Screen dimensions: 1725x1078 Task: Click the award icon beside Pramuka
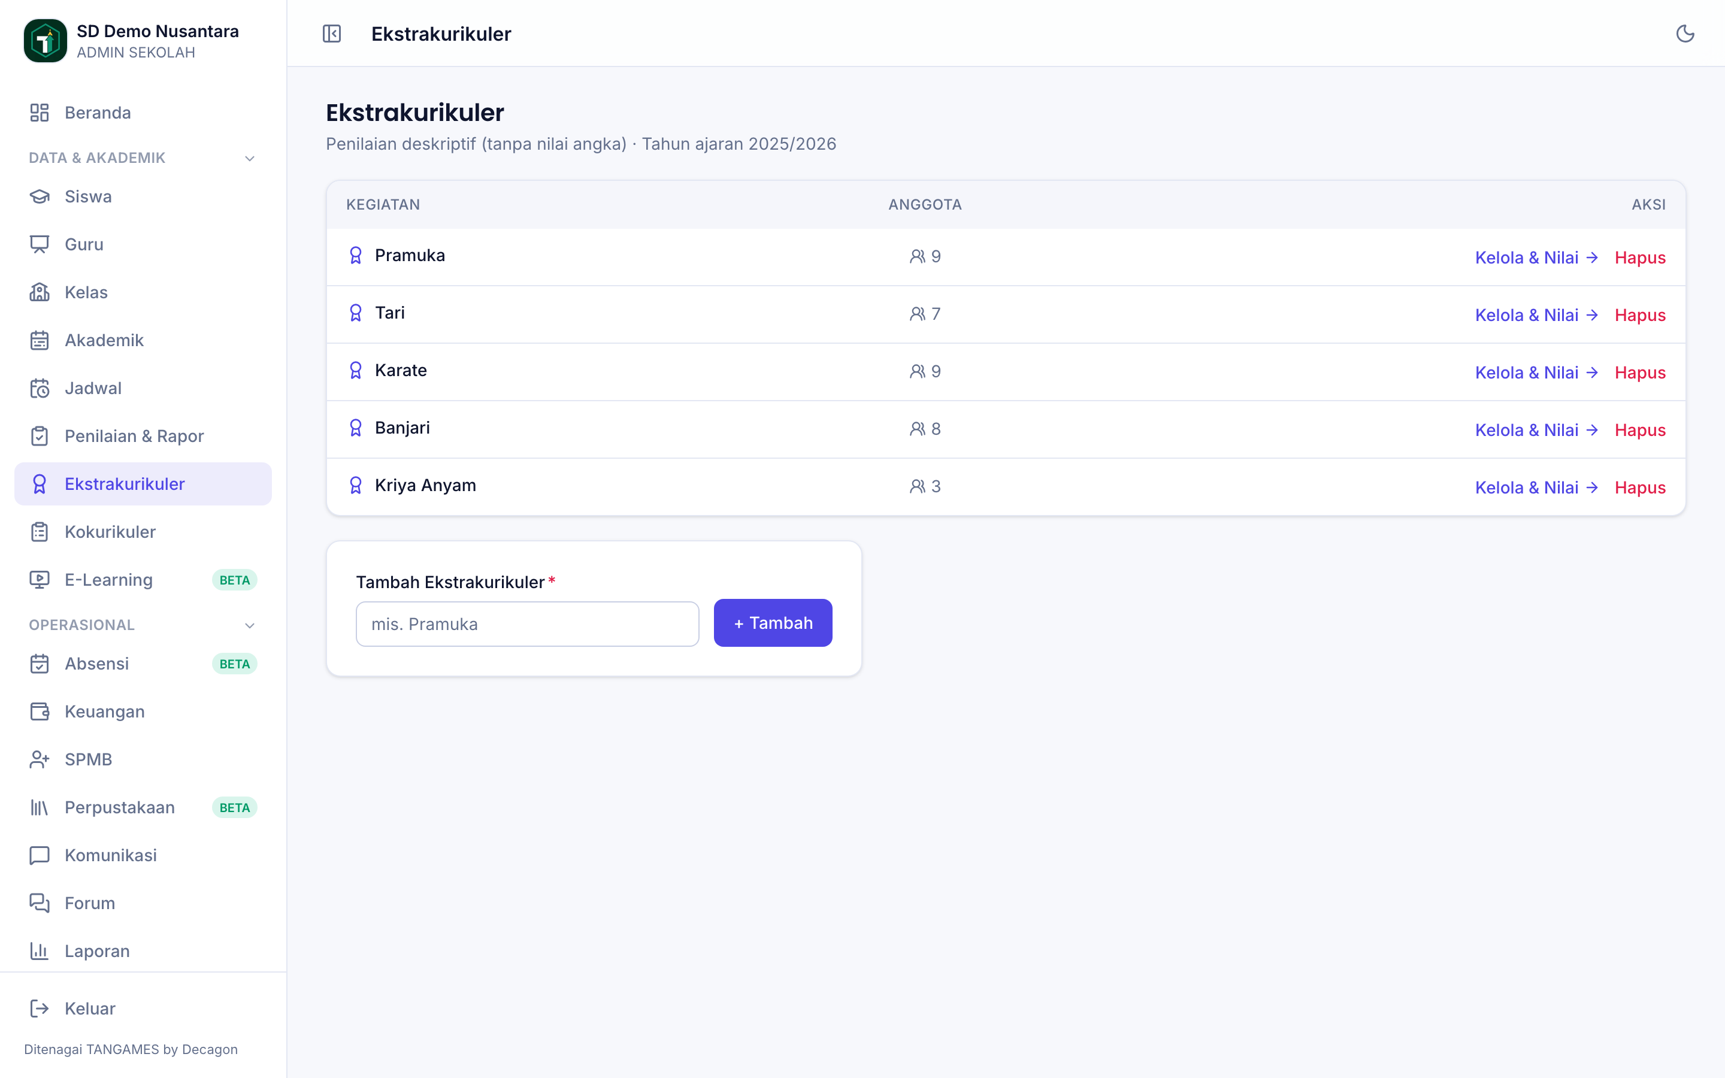click(356, 255)
